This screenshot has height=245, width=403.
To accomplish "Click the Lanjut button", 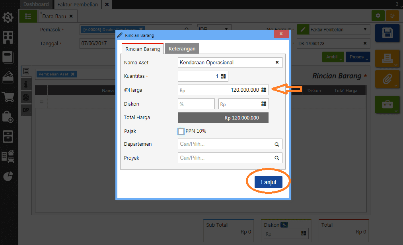I will [269, 182].
